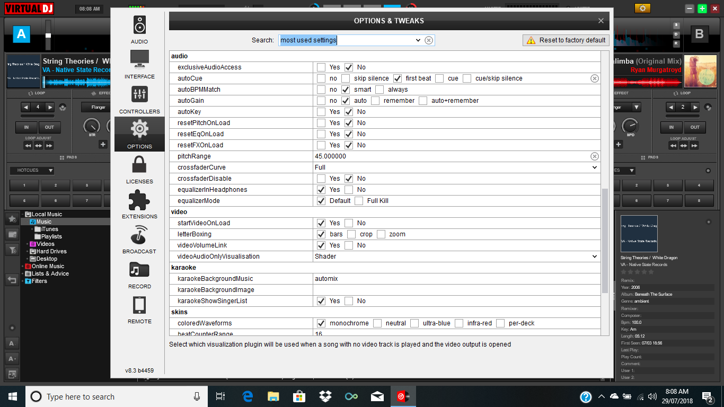Screen dimensions: 724x407
Task: Trigger hotcue pad 1 on deck A
Action: (x=24, y=185)
